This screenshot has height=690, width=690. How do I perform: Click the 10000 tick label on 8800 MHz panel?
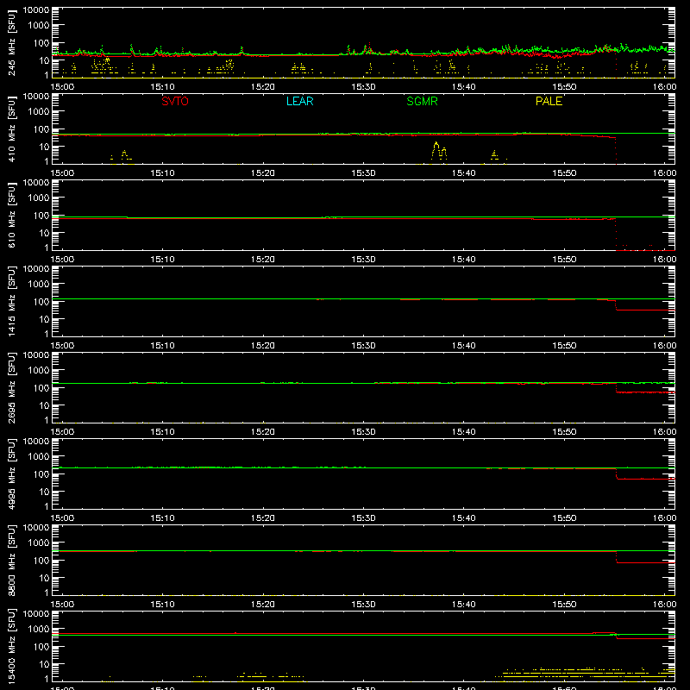[36, 528]
